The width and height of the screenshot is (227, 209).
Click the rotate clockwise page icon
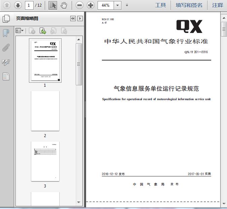[x=64, y=31]
